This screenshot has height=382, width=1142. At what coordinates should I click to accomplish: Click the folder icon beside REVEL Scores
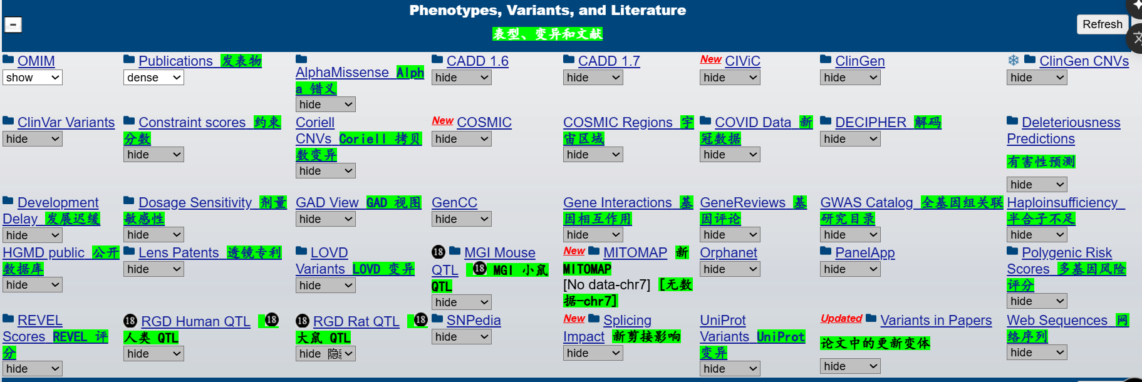[8, 319]
